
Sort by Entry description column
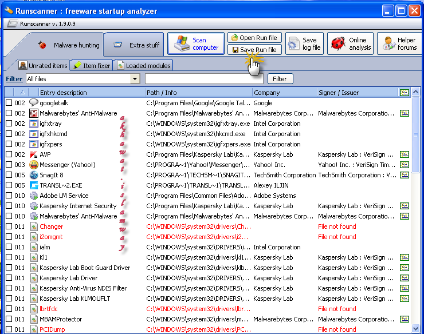point(92,93)
